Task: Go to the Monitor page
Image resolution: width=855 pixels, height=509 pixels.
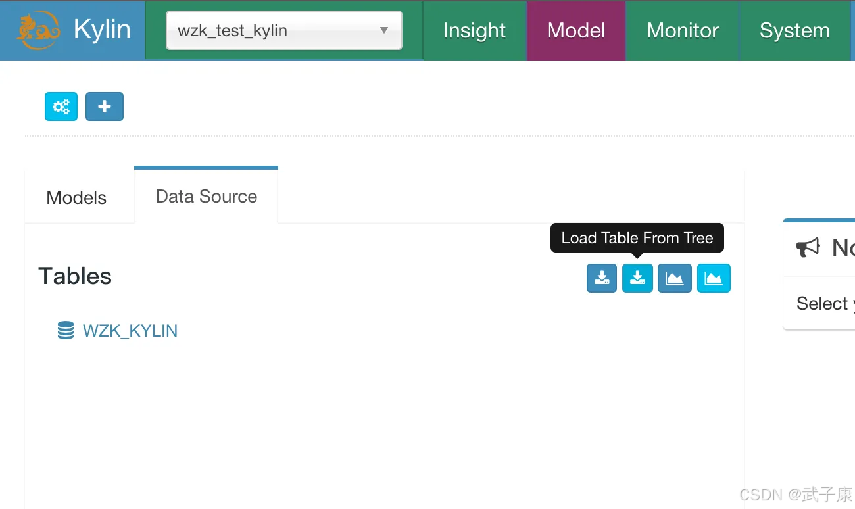Action: 682,30
